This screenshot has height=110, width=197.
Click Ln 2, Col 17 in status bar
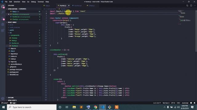click(157, 103)
